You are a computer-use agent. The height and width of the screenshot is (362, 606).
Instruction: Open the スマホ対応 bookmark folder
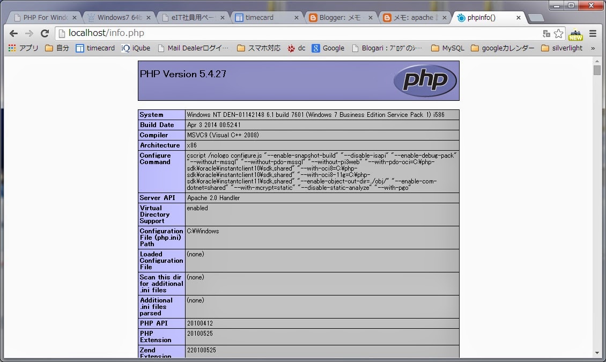coord(258,48)
